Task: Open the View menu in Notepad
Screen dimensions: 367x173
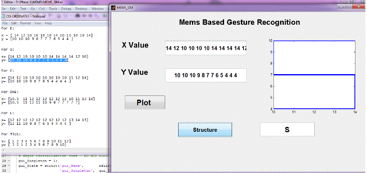Action: (38, 23)
